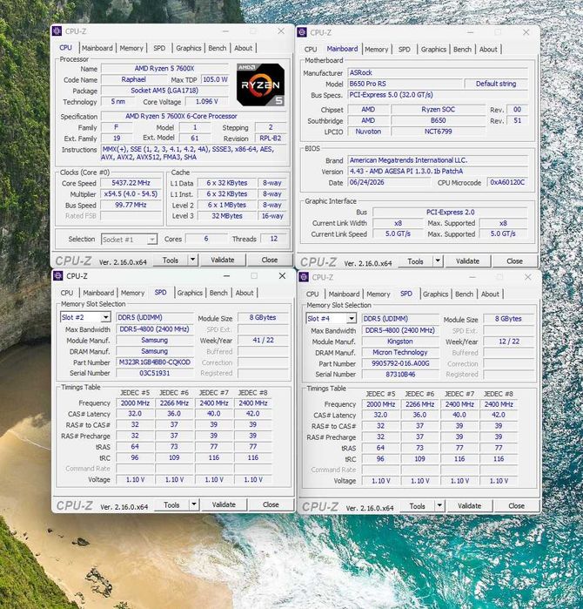Open About tab in CPU window
This screenshot has width=583, height=609.
click(x=244, y=48)
